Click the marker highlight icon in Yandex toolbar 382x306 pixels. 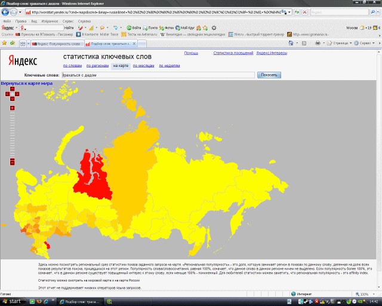(x=81, y=28)
